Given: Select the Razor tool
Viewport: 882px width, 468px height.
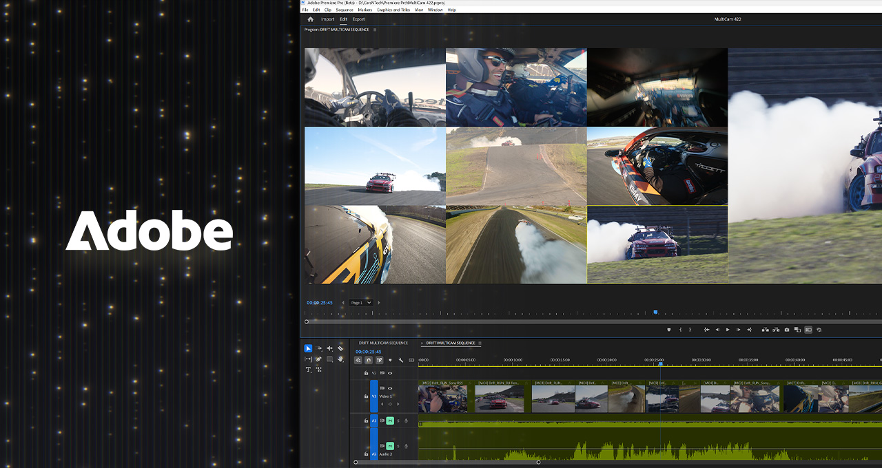Looking at the screenshot, I should [340, 349].
